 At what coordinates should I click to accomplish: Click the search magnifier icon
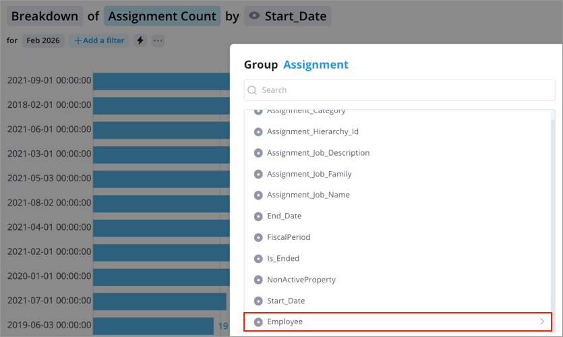click(x=252, y=90)
